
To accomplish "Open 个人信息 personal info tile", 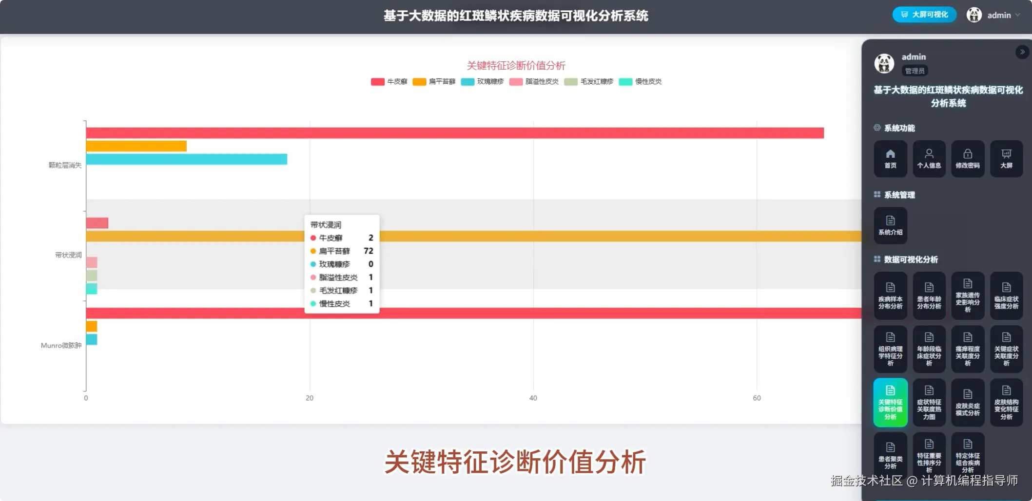I will point(929,159).
